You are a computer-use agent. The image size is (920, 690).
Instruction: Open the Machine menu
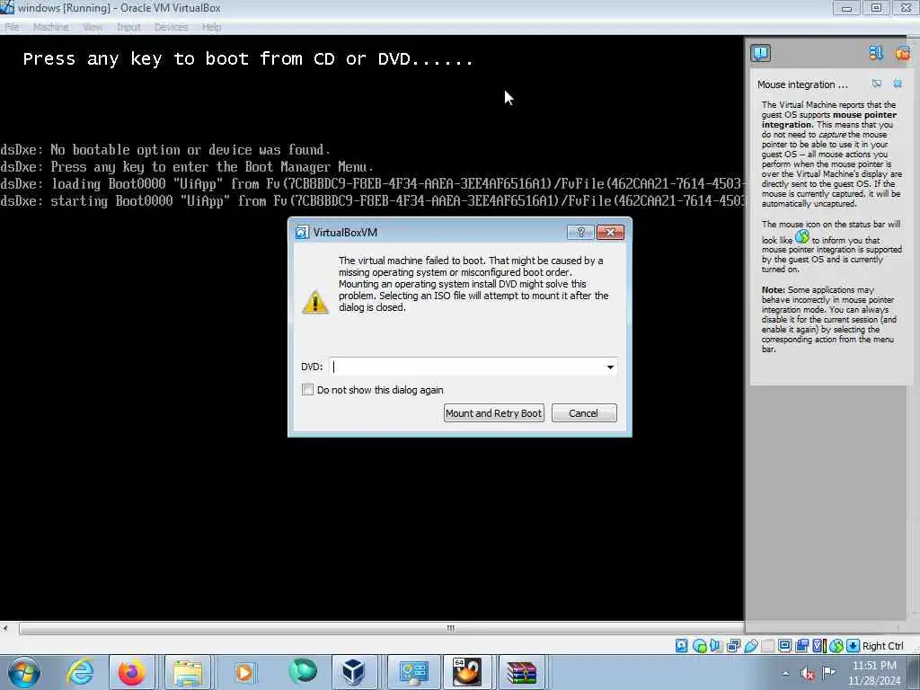click(51, 27)
